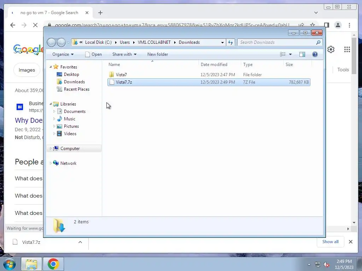Refresh the Downloads folder view
The width and height of the screenshot is (362, 271).
click(x=230, y=42)
